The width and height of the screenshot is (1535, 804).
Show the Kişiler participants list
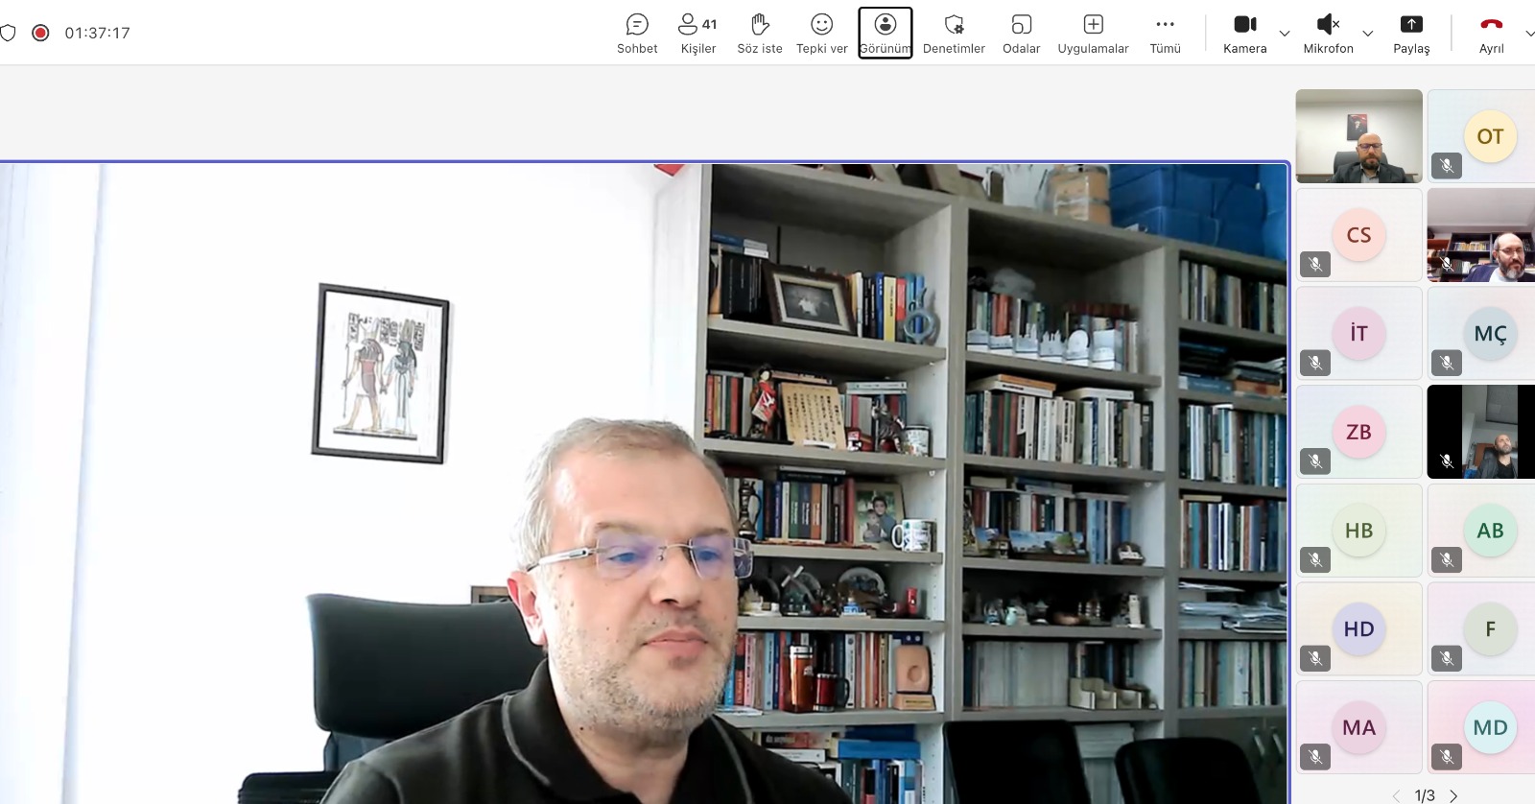(697, 33)
